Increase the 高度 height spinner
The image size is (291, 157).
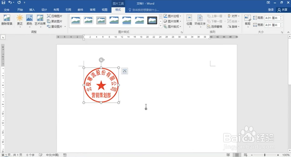[281, 17]
